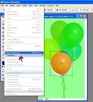Select the Crop tool
93x102 pixels.
(3, 28)
